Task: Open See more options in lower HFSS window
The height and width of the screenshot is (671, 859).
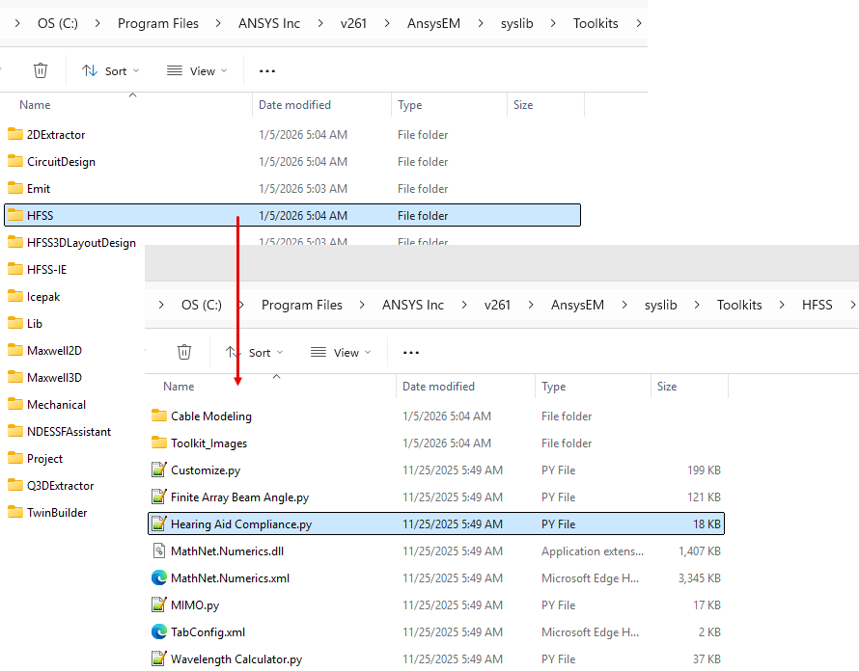Action: (x=411, y=353)
